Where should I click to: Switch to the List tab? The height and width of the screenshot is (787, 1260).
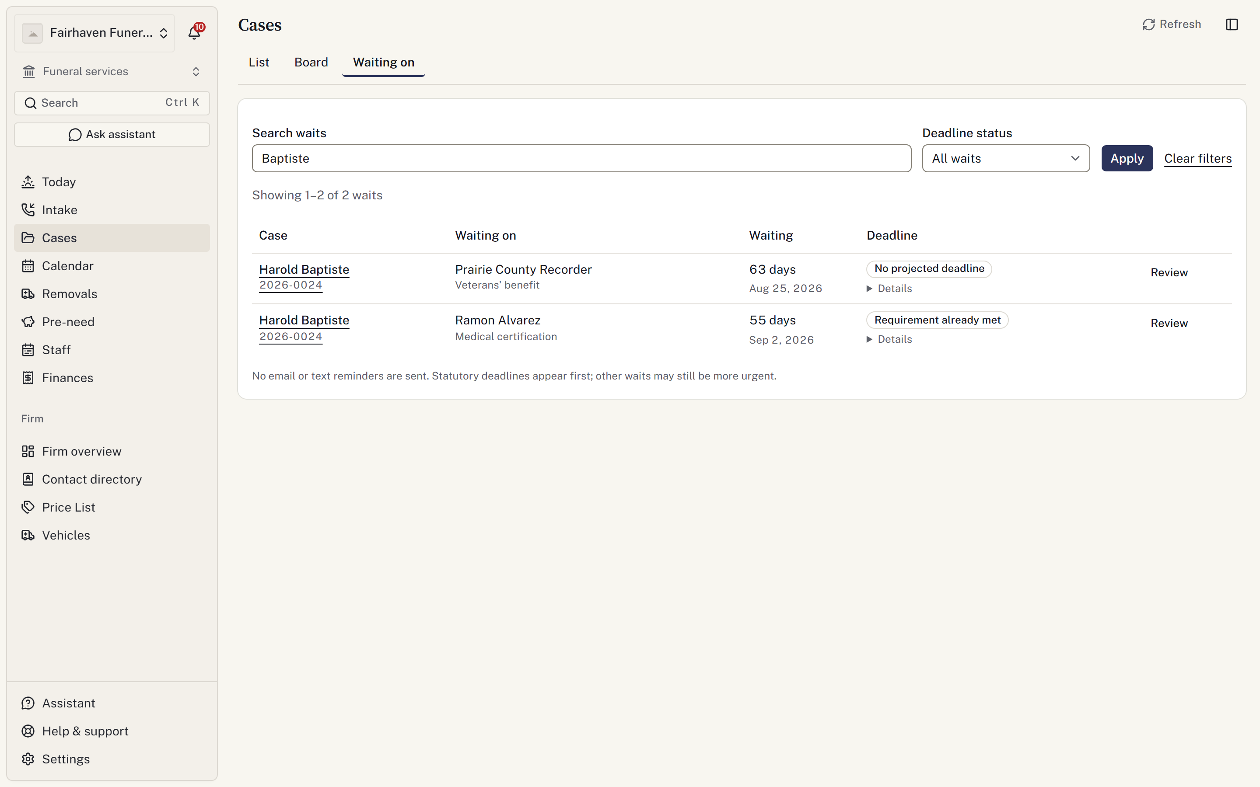coord(259,63)
